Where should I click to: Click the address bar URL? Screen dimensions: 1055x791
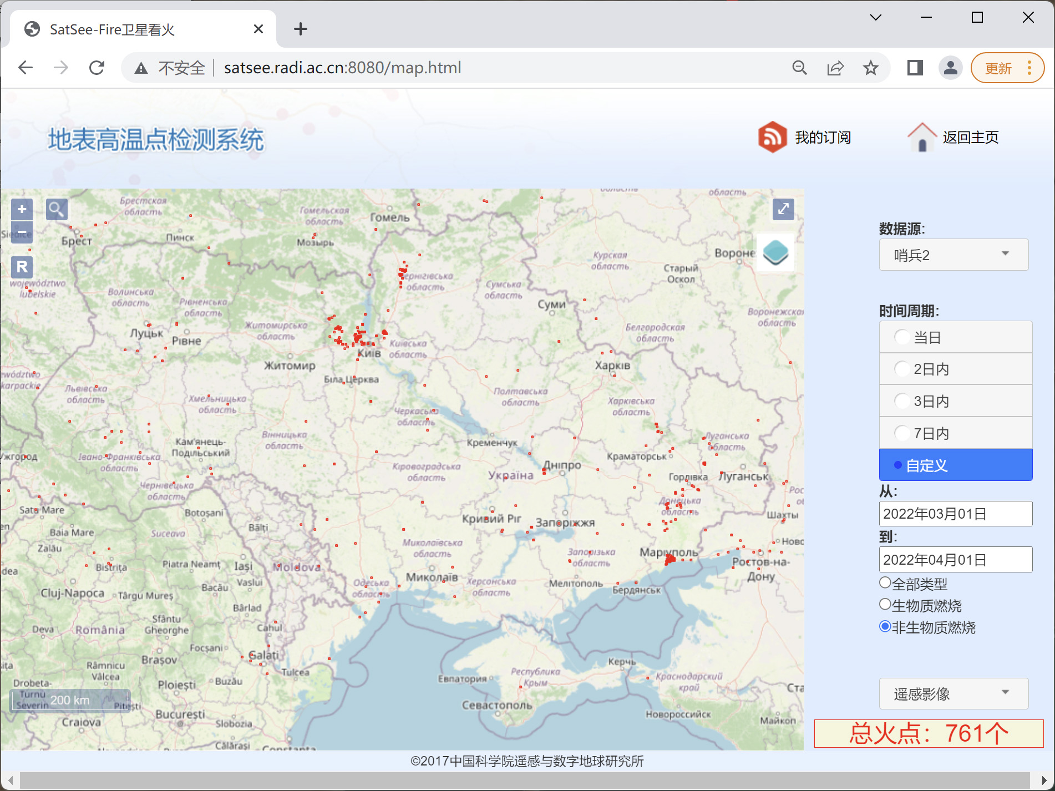pyautogui.click(x=342, y=68)
